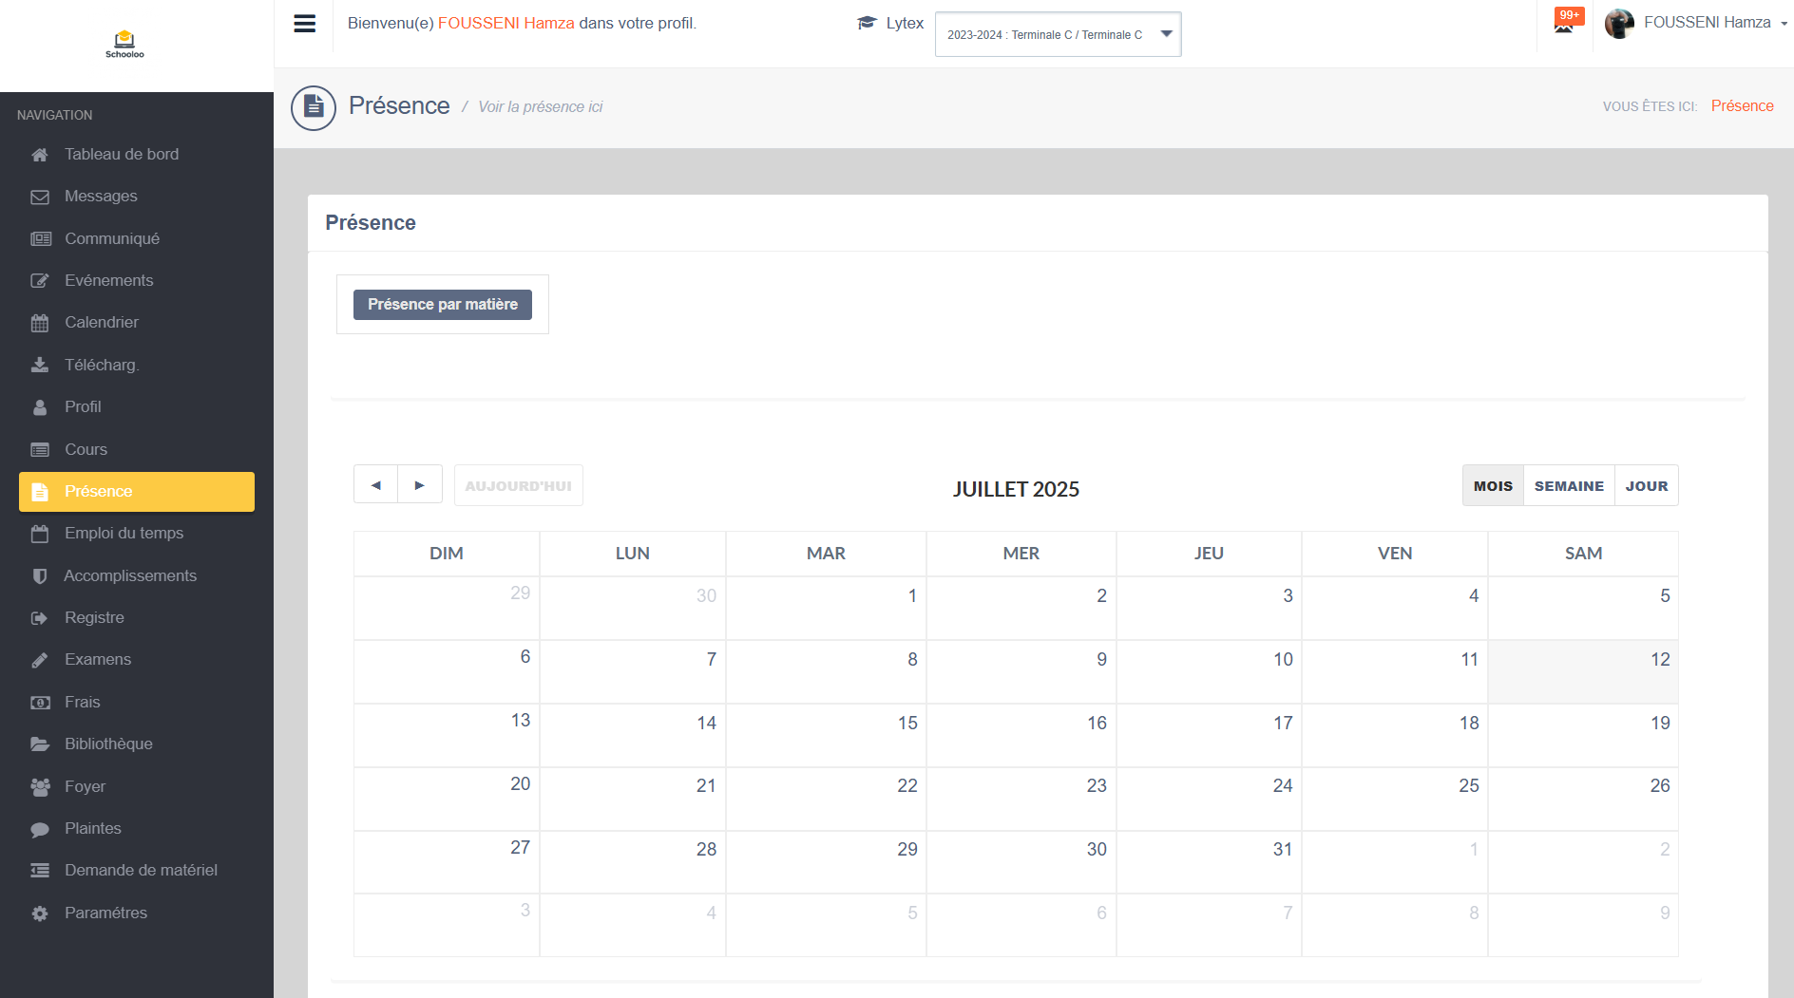This screenshot has width=1794, height=998.
Task: Click the Messages envelope icon
Action: 40,197
